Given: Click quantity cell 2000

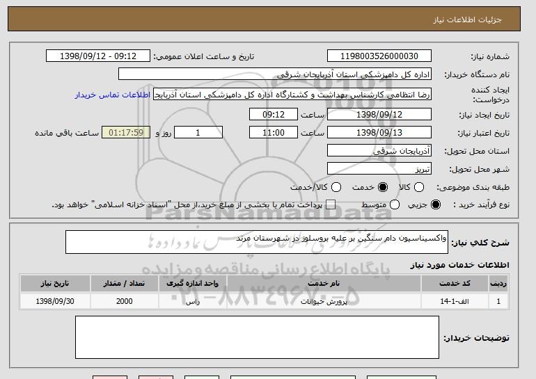Looking at the screenshot, I should [x=124, y=301].
